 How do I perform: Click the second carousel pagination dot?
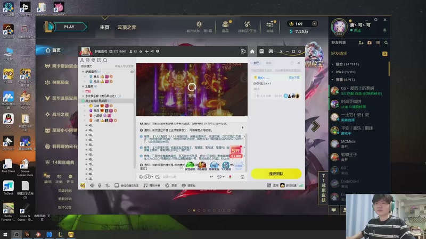pos(194,210)
